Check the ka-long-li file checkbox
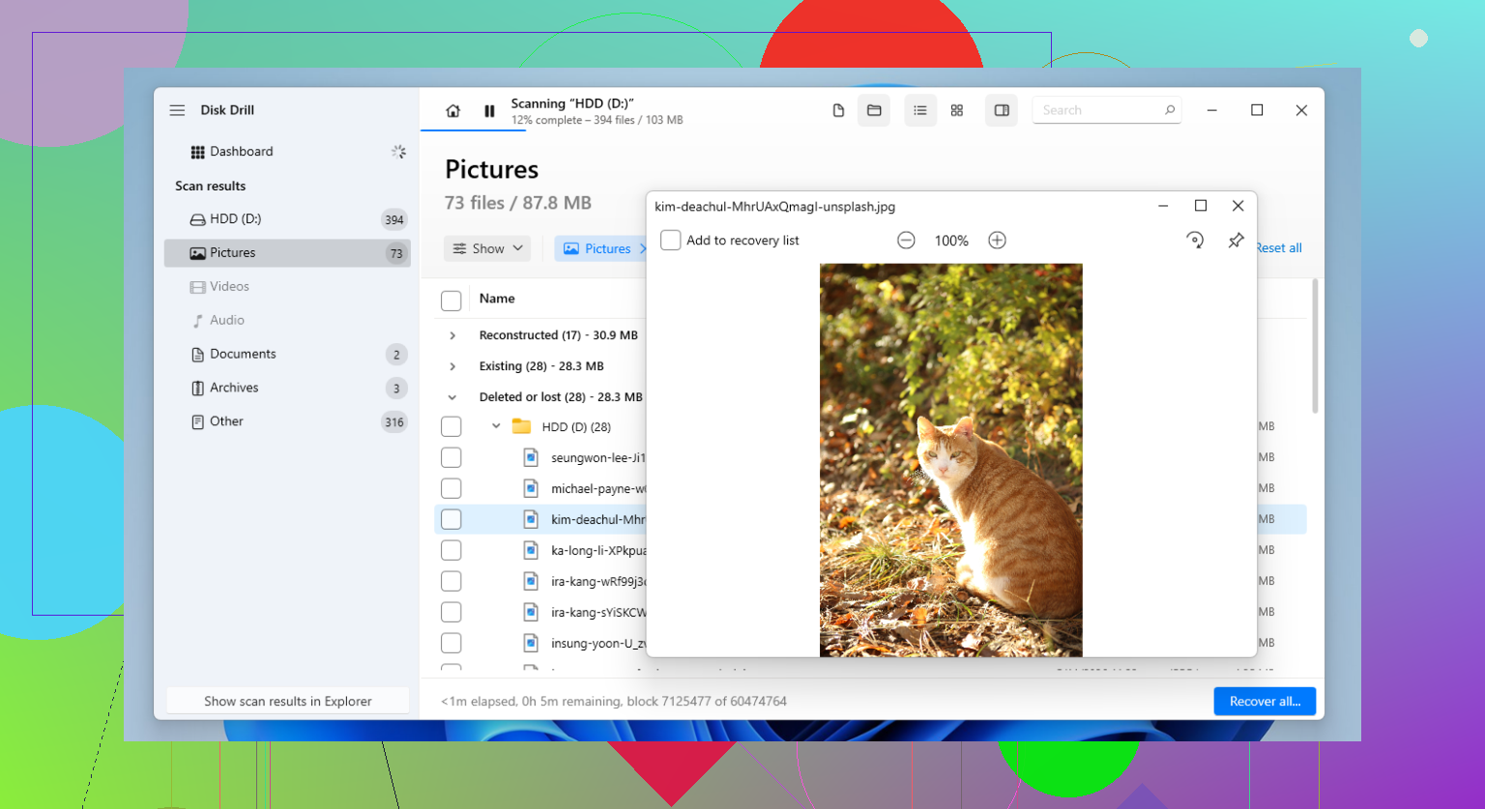 (x=451, y=550)
